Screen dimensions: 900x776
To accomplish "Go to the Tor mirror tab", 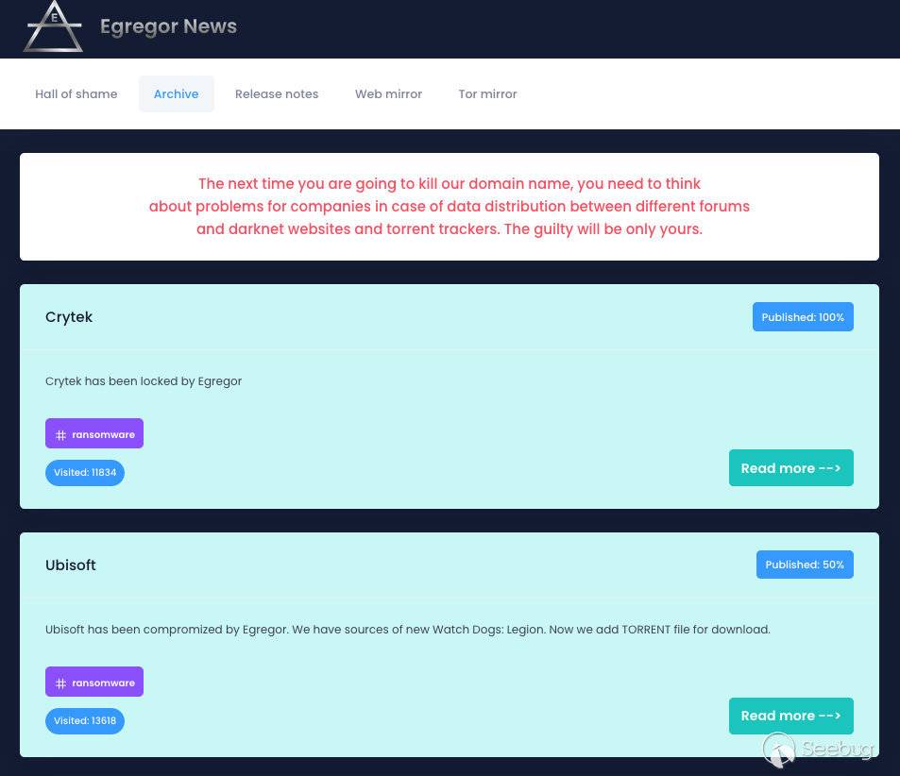I will click(x=487, y=94).
